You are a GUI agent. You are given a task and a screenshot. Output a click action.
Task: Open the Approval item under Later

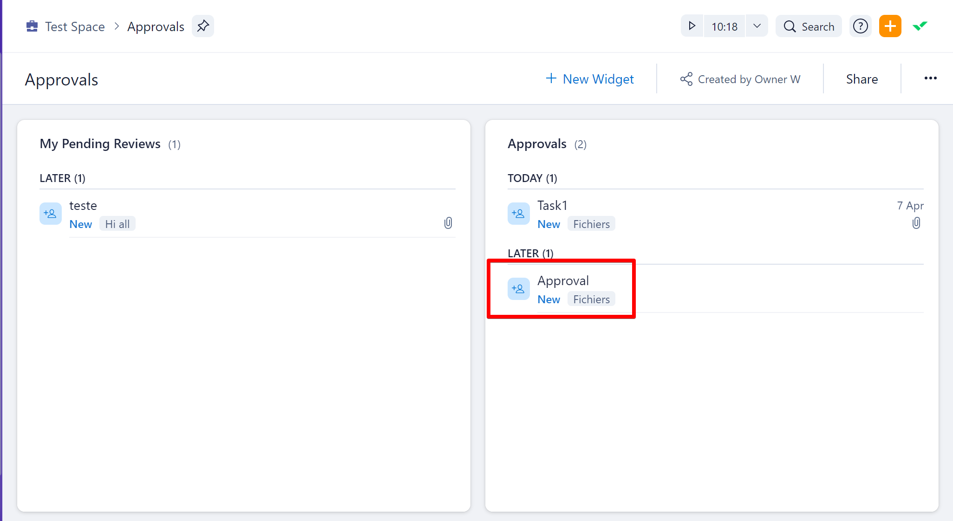563,280
